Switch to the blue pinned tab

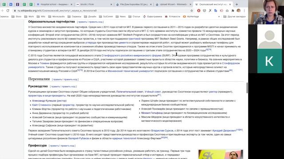[11, 4]
